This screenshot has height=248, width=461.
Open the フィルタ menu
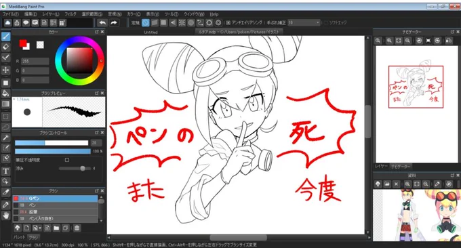point(71,14)
